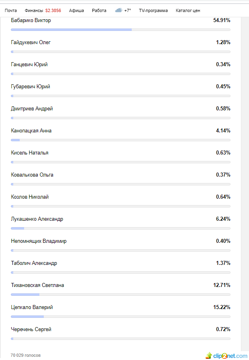Click the Цепкало Валерий progress bar
The height and width of the screenshot is (360, 249).
pos(120,317)
